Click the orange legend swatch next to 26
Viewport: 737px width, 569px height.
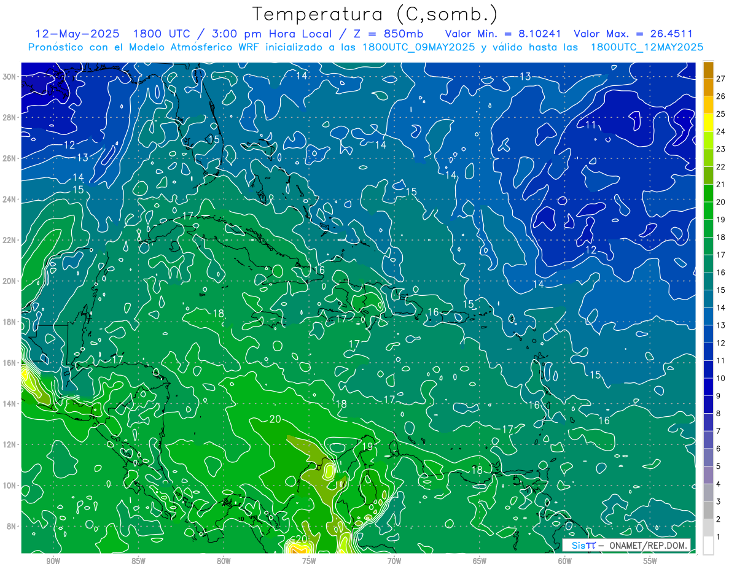(708, 88)
